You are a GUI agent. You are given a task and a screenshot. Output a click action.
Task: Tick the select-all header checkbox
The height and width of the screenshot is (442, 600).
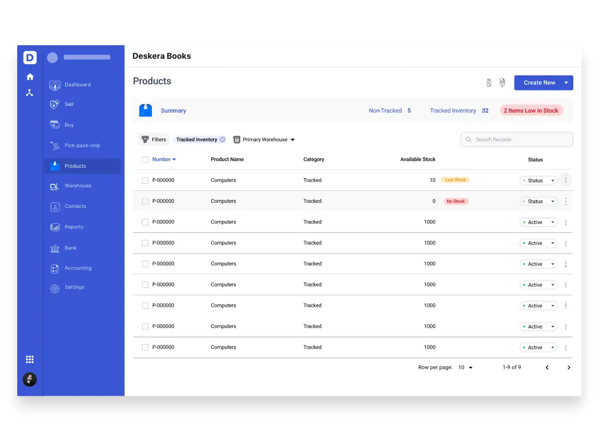tap(145, 160)
